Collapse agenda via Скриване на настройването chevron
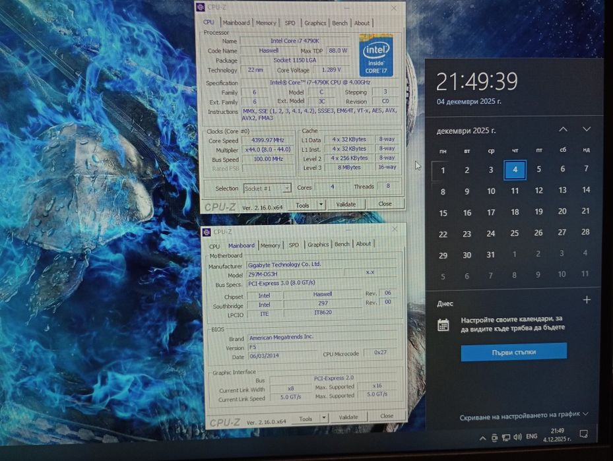This screenshot has width=613, height=461. (585, 414)
